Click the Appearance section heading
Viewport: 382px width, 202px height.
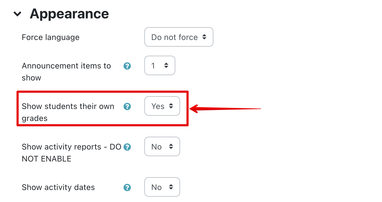click(x=69, y=14)
